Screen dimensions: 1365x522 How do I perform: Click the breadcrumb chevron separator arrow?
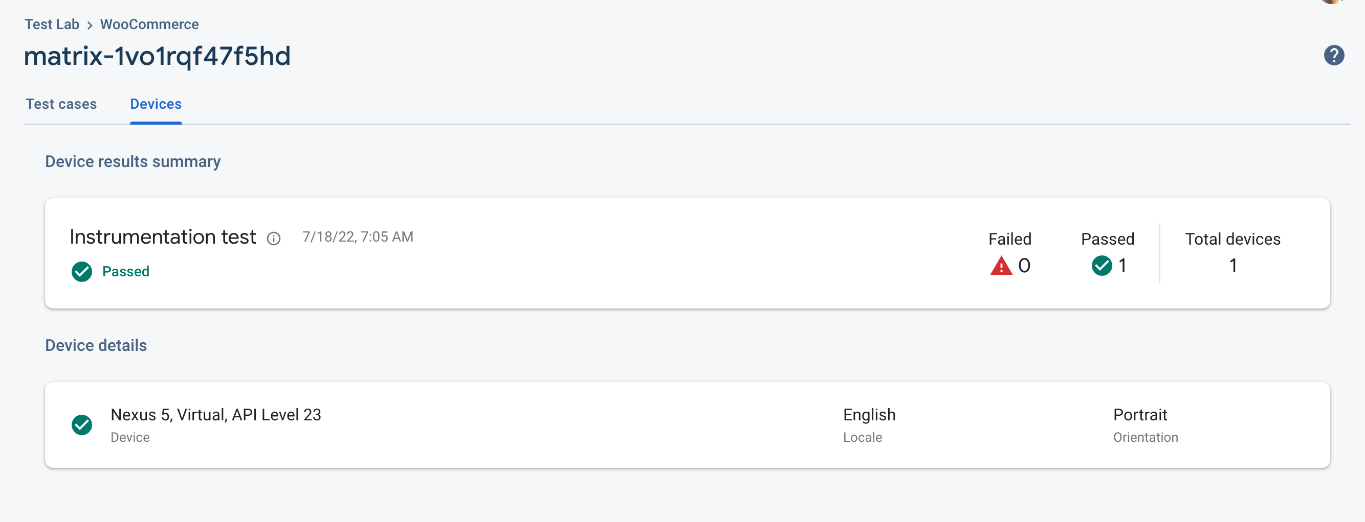tap(90, 25)
